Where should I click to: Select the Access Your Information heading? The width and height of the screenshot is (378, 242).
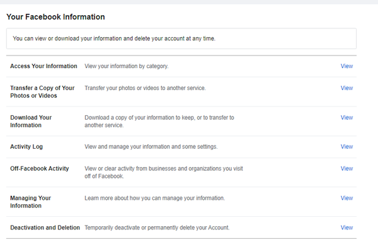(43, 66)
